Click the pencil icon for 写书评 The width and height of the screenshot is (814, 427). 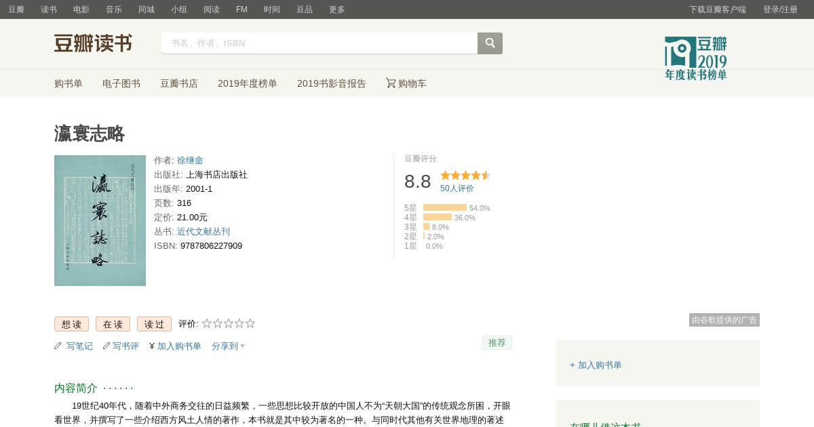pos(106,346)
